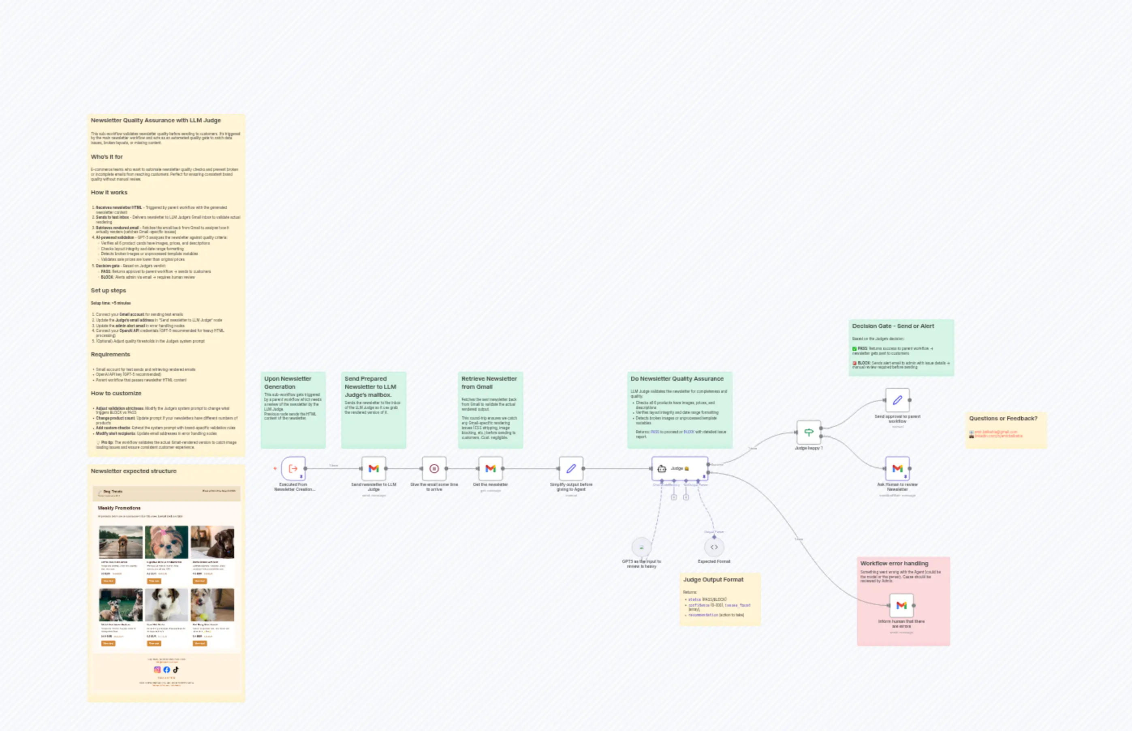Open the LinkedIn link in the feedback note
Viewport: 1132px width, 731px height.
(x=998, y=436)
